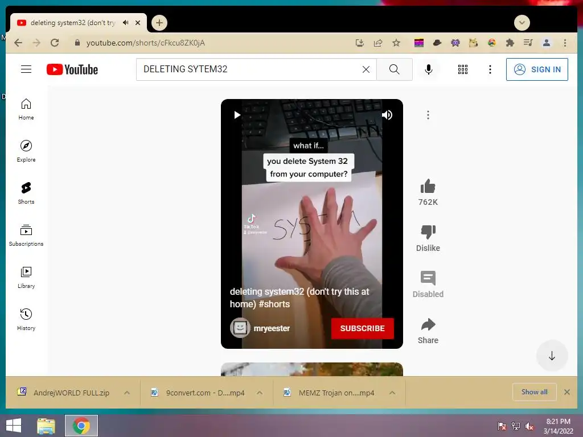This screenshot has height=437, width=583.
Task: Open Explore in the sidebar
Action: pyautogui.click(x=26, y=151)
